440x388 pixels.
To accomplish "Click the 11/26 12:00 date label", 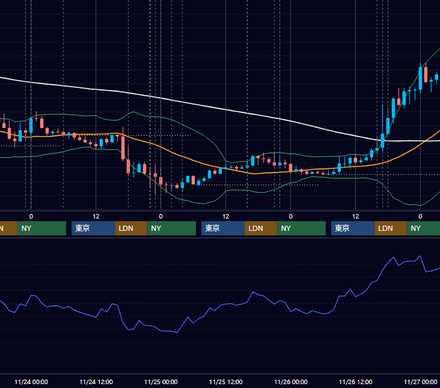I will tap(355, 382).
